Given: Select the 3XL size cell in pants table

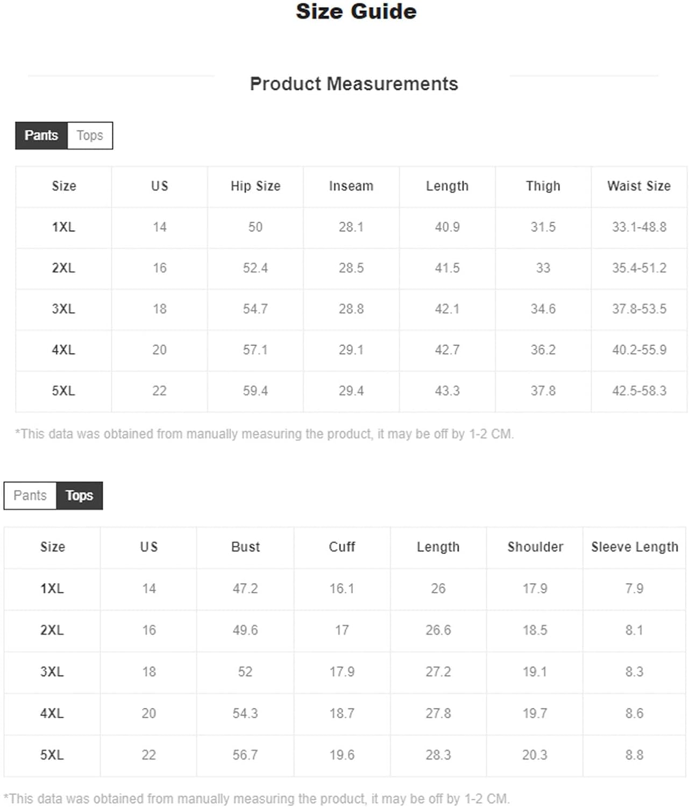Looking at the screenshot, I should click(63, 309).
